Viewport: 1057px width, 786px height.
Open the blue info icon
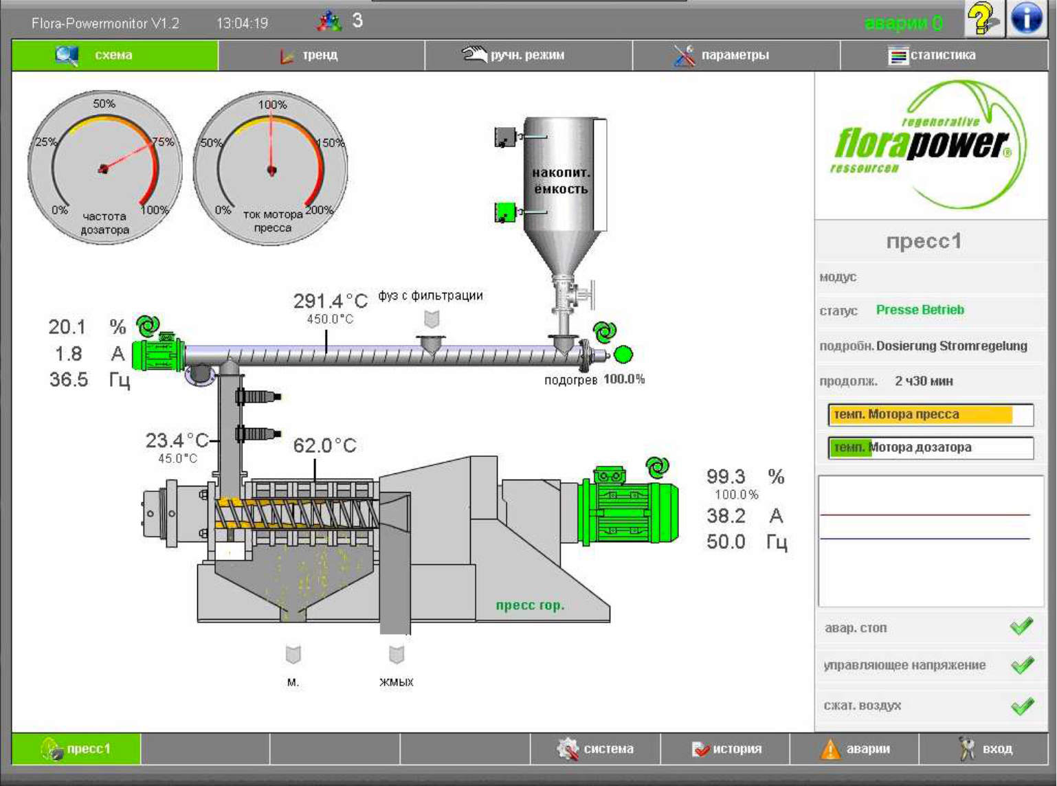(1027, 18)
